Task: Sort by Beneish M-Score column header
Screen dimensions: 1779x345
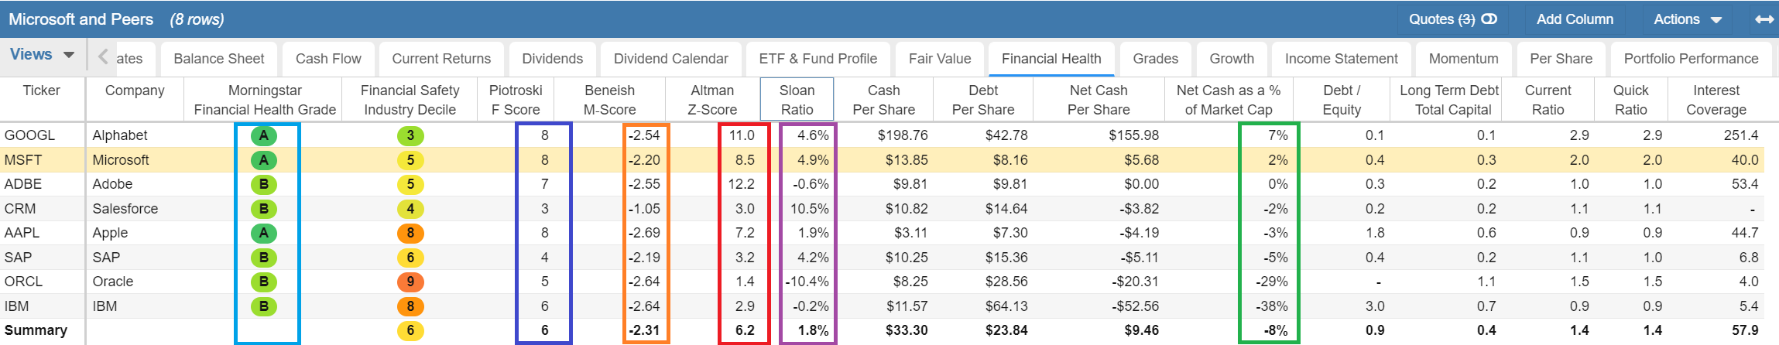Action: 610,100
